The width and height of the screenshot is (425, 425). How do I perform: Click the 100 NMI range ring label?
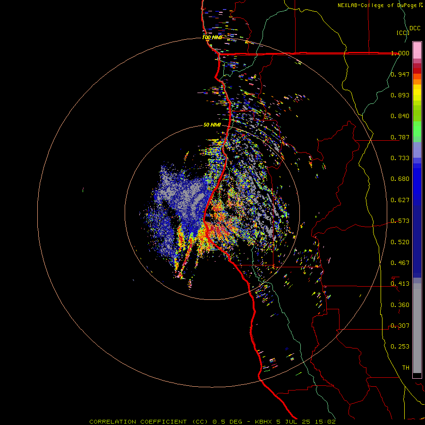pos(212,37)
